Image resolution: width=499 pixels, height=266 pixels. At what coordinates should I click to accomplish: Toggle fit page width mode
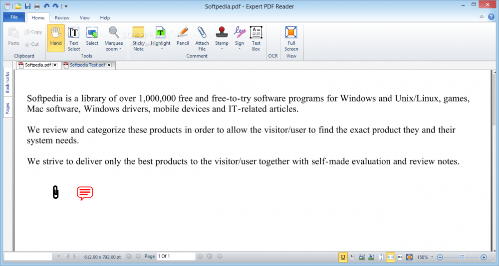pyautogui.click(x=390, y=257)
